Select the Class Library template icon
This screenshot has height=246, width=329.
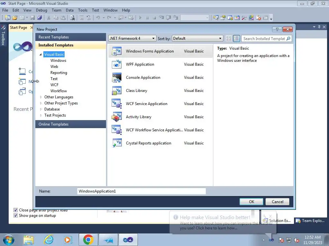click(x=117, y=91)
